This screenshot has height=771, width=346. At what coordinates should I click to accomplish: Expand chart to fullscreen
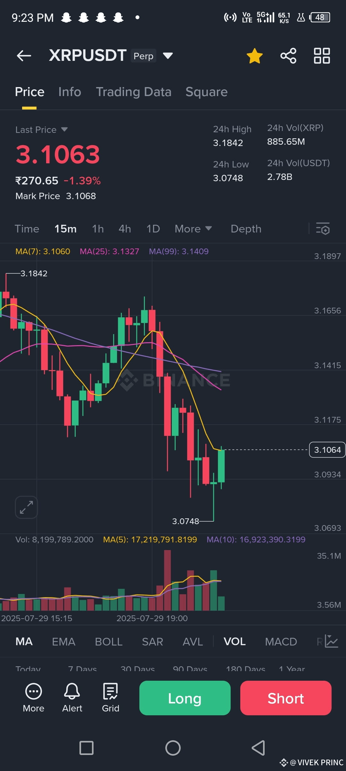click(26, 507)
